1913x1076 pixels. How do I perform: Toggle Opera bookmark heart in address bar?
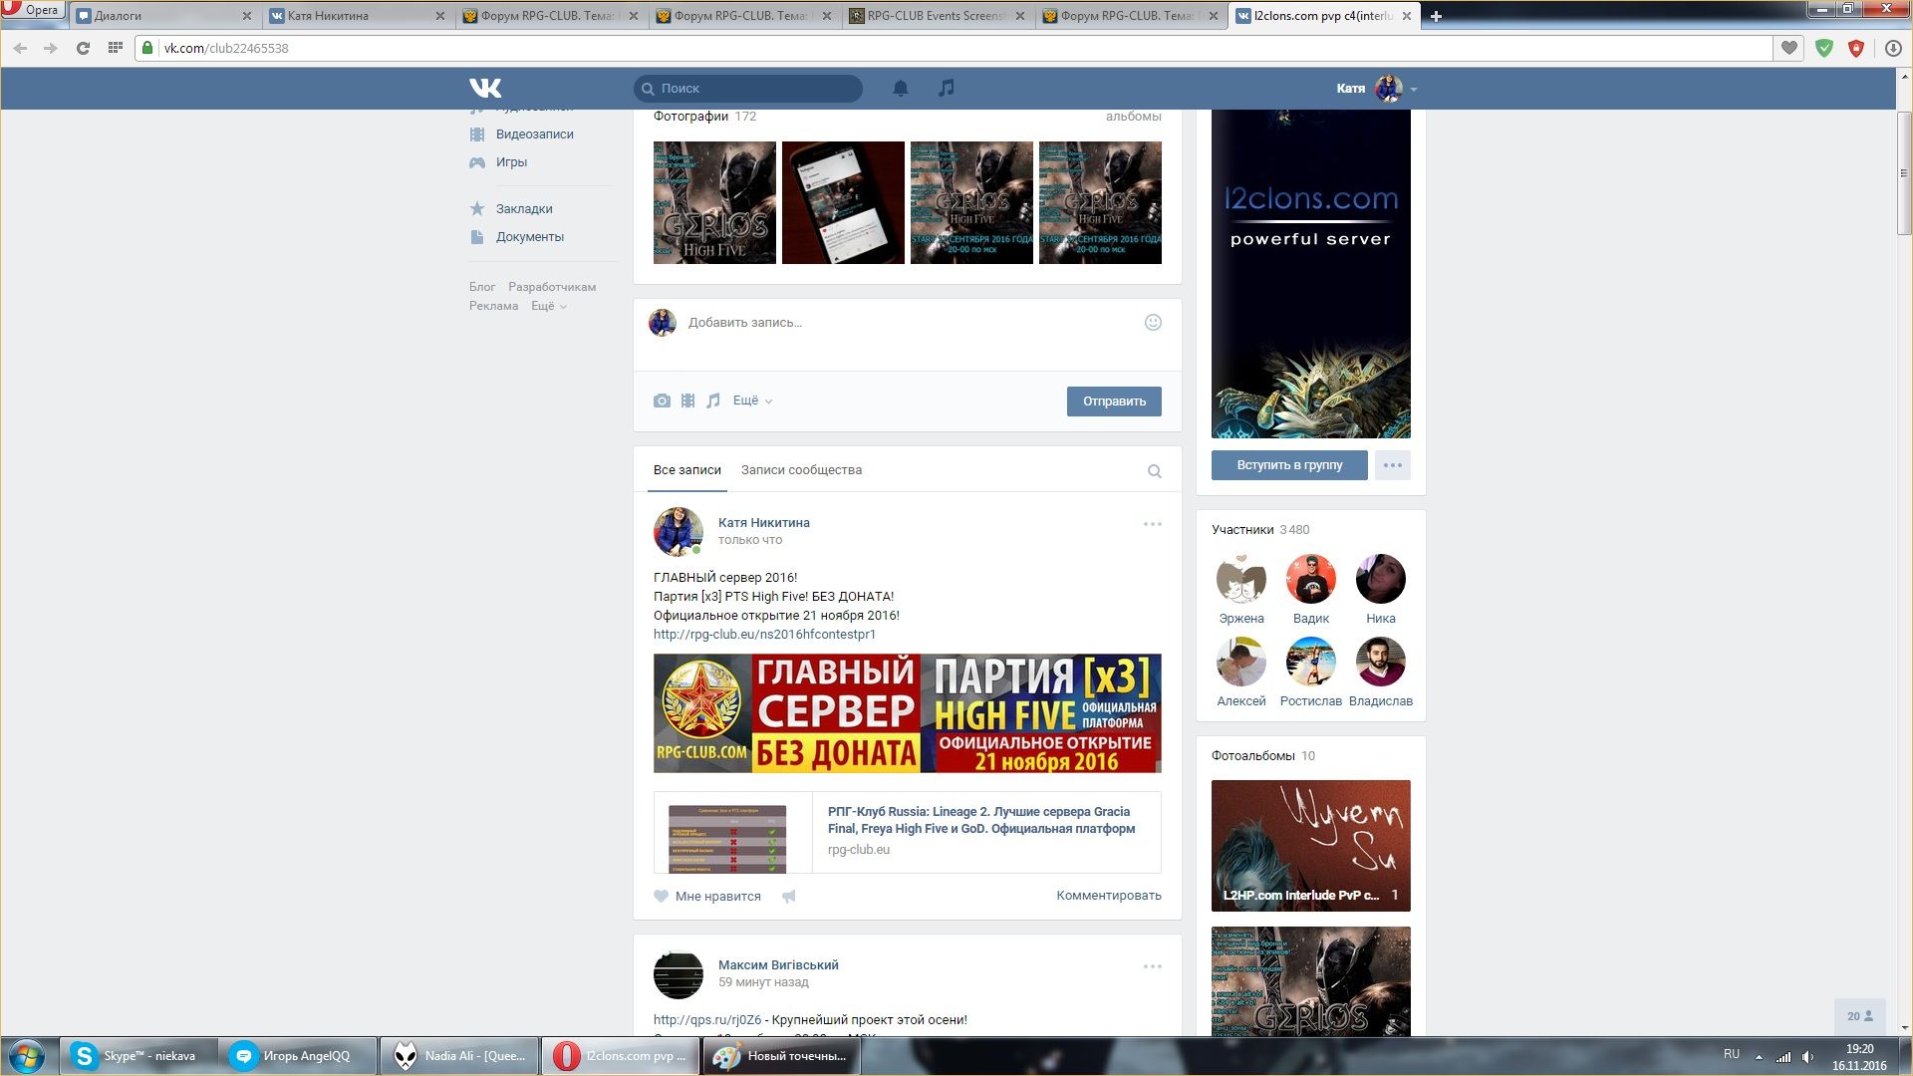tap(1789, 48)
